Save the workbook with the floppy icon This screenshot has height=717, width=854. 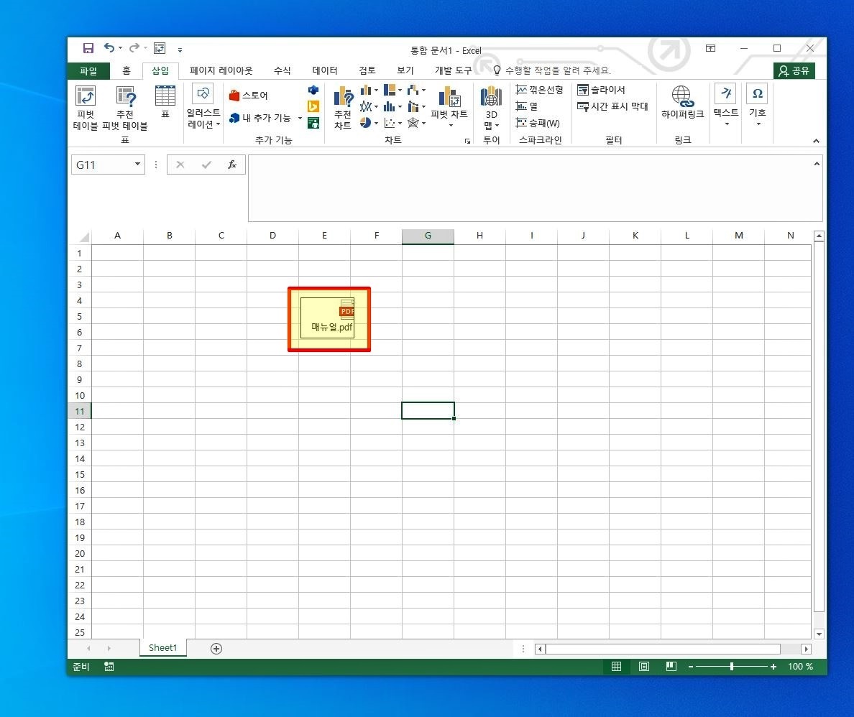pyautogui.click(x=88, y=48)
